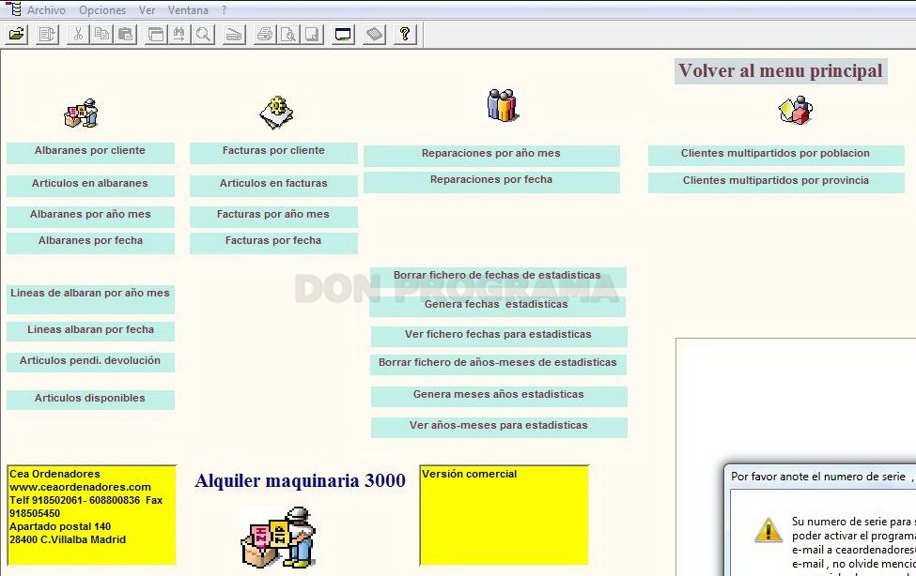Open the Opciones menu
The image size is (916, 576).
(x=102, y=10)
